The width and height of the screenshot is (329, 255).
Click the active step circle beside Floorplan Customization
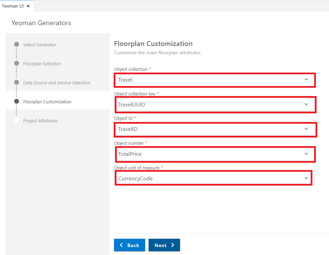pyautogui.click(x=17, y=101)
